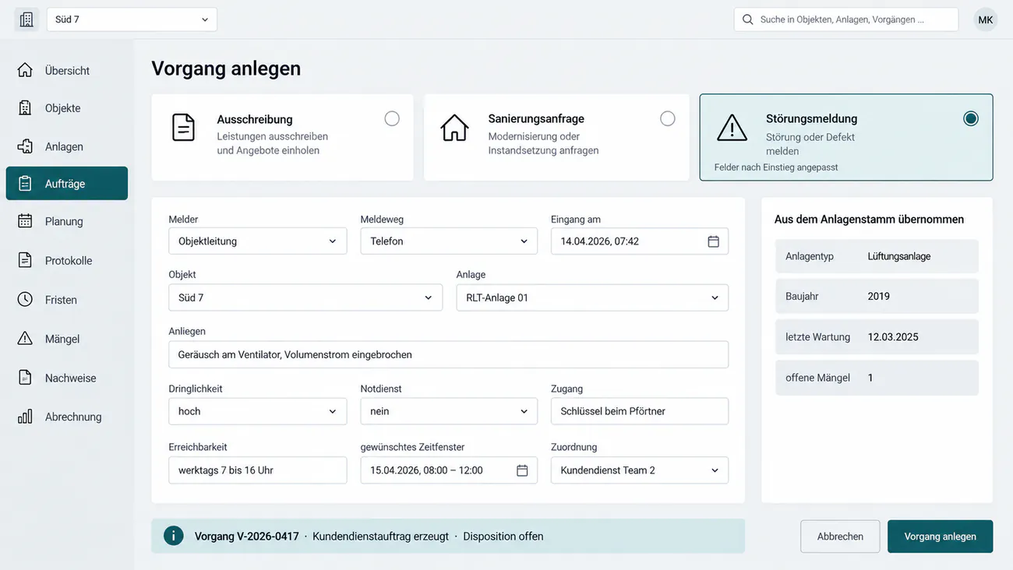Click the building logo icon at top left
The height and width of the screenshot is (570, 1013).
click(26, 19)
